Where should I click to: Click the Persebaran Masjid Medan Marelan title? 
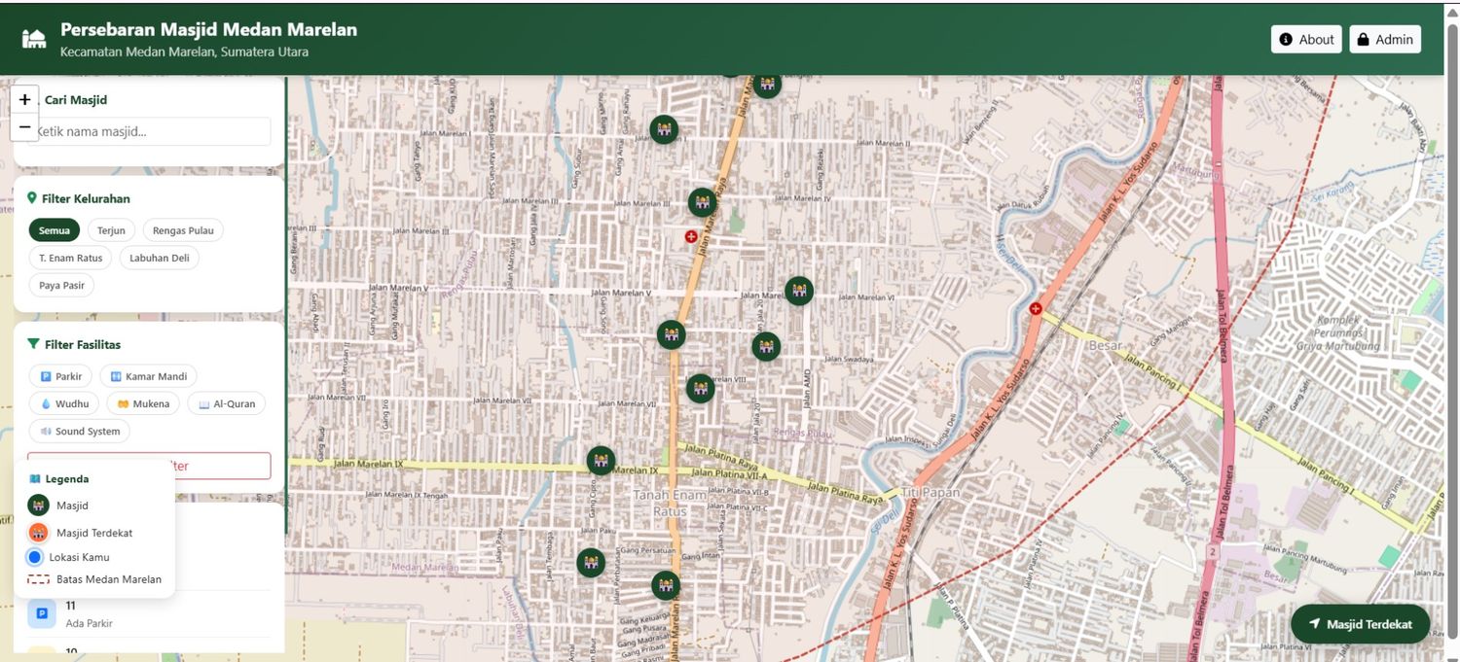[x=208, y=29]
